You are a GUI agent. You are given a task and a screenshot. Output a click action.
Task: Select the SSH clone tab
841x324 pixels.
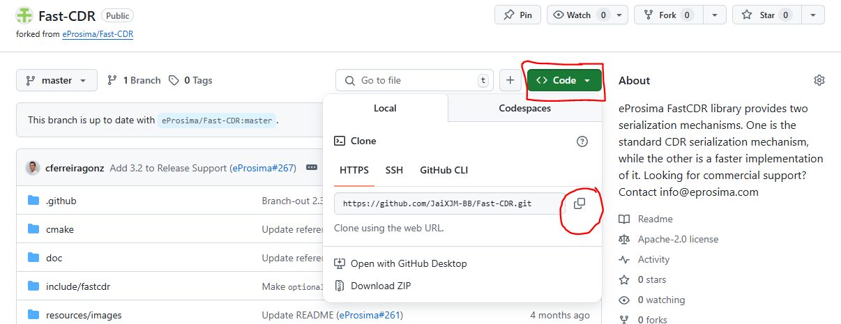click(394, 170)
